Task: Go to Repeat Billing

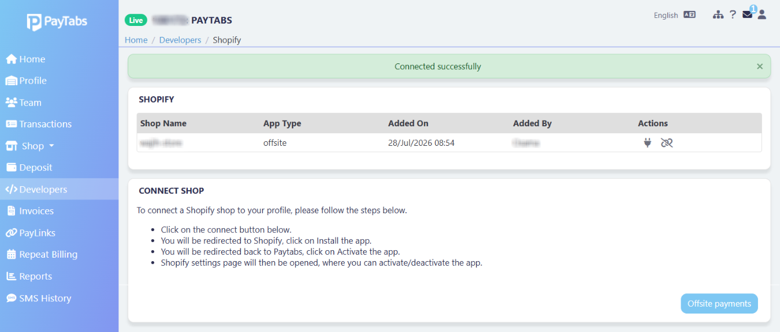Action: pyautogui.click(x=59, y=254)
